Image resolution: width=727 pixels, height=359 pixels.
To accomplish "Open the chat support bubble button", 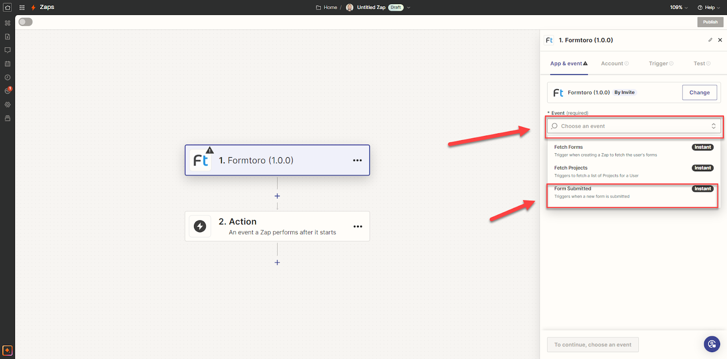I will pos(712,344).
